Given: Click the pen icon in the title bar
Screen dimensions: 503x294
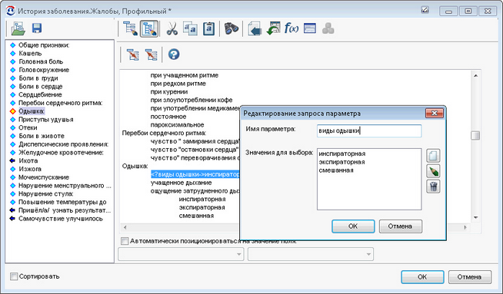Looking at the screenshot, I should (425, 10).
